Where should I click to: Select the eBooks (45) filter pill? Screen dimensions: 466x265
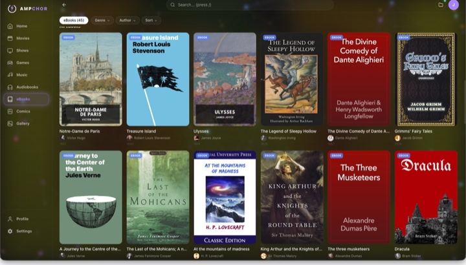(74, 20)
